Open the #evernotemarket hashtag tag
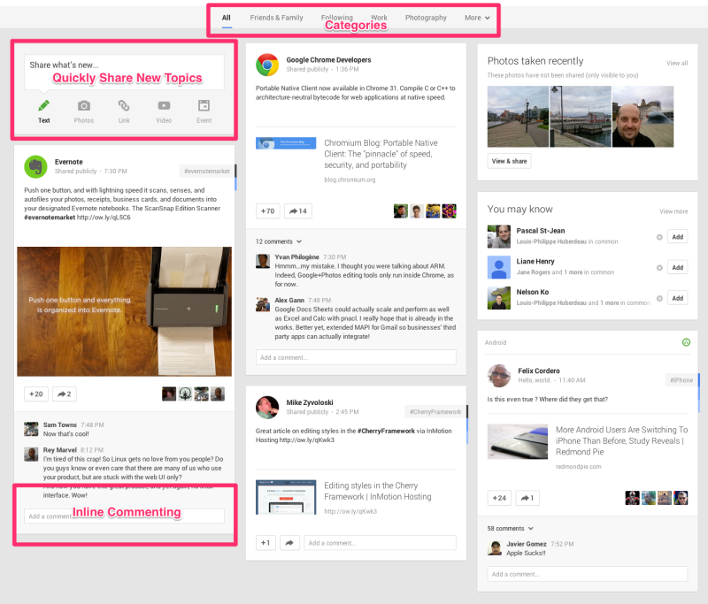Viewport: 708px width, 604px height. pyautogui.click(x=207, y=172)
